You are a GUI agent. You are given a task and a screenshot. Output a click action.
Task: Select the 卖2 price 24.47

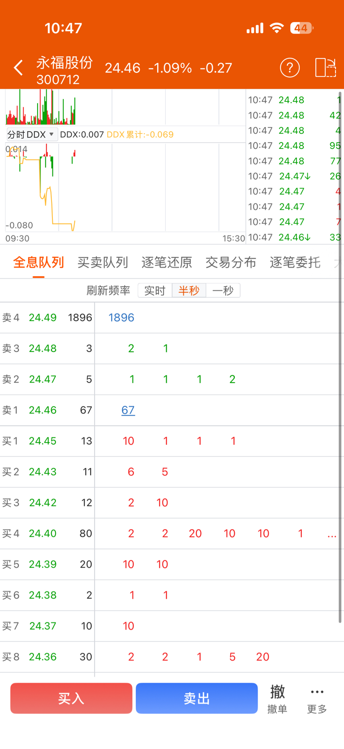43,379
